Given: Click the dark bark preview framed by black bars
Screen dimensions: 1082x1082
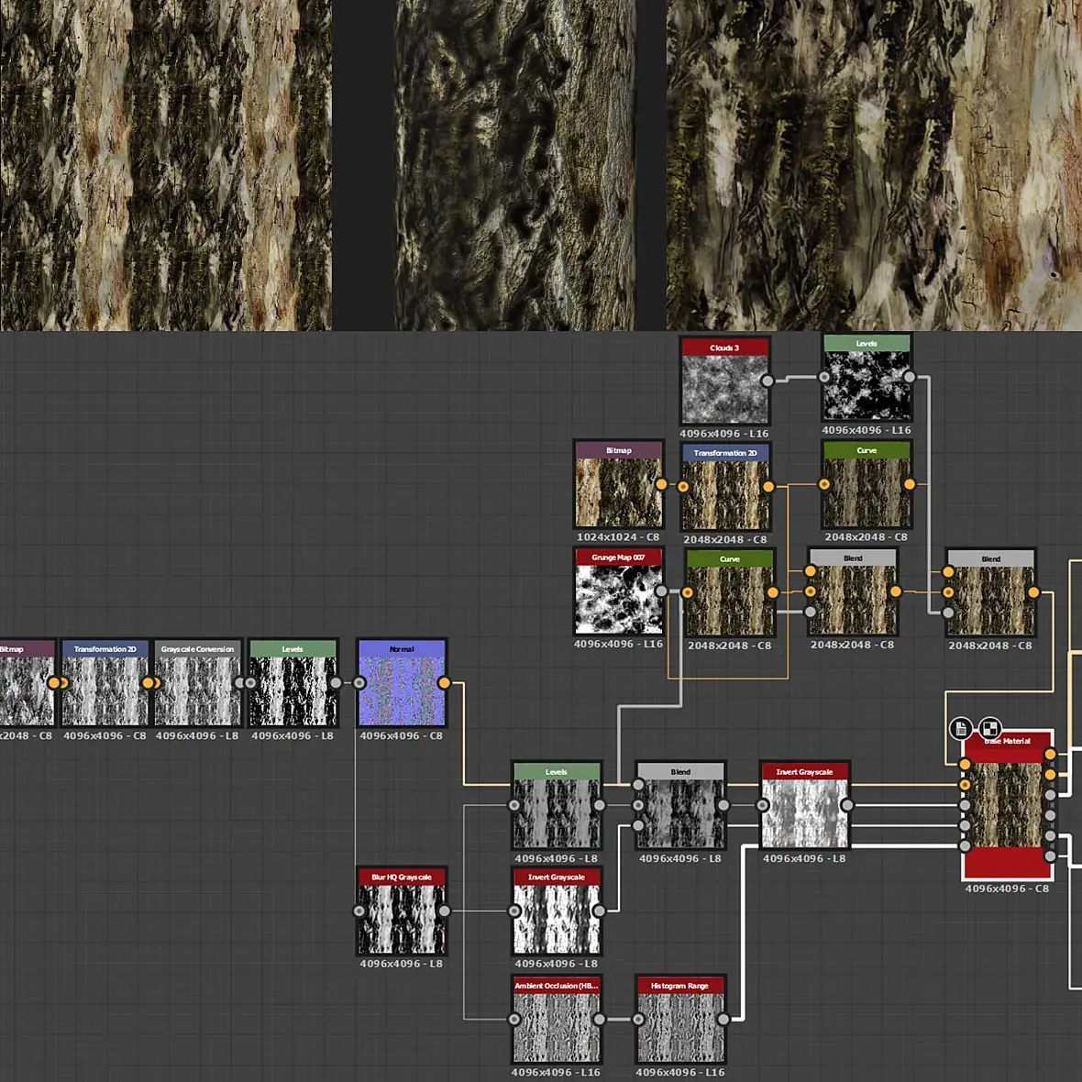Looking at the screenshot, I should 514,165.
